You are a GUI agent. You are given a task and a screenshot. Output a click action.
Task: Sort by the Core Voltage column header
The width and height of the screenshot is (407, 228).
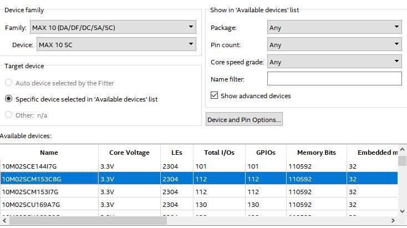[129, 153]
